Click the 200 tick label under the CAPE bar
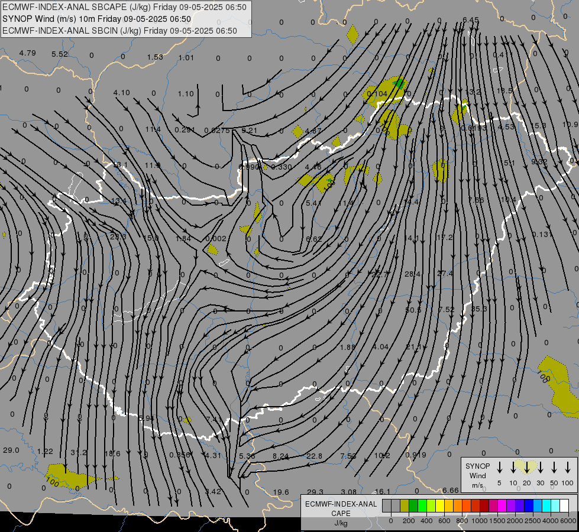The height and width of the screenshot is (532, 579). click(409, 521)
